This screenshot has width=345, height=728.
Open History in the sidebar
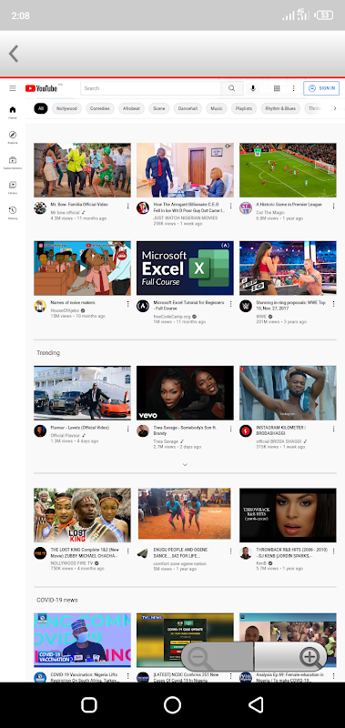coord(13,213)
